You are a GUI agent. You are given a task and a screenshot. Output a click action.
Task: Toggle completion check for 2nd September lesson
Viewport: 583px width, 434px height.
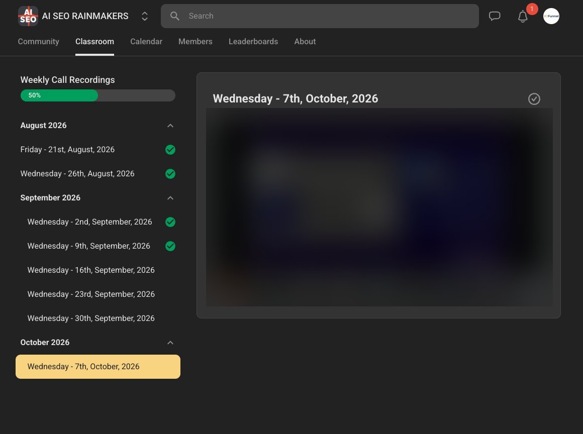170,222
